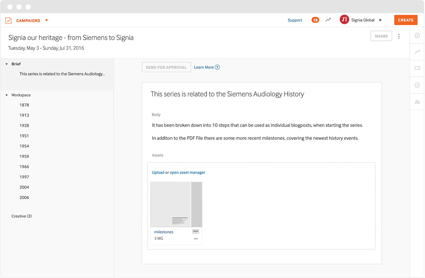Open the analytics icon in right sidebar
The width and height of the screenshot is (425, 278).
(x=417, y=52)
